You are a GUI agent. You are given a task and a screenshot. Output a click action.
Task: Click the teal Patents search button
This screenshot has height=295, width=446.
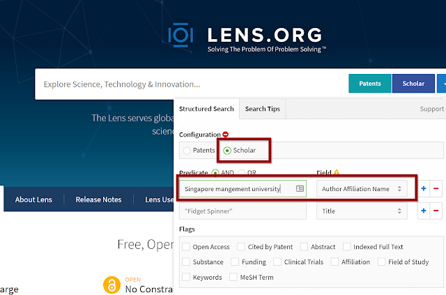coord(370,84)
